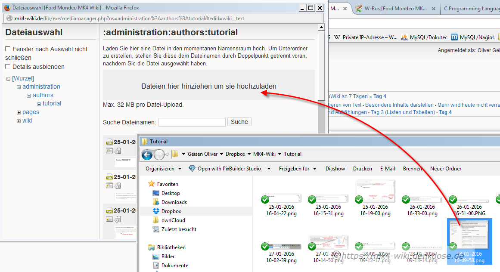
Task: Open the 'Tag 3 (Listen und Tabellen)' link
Action: click(x=403, y=112)
